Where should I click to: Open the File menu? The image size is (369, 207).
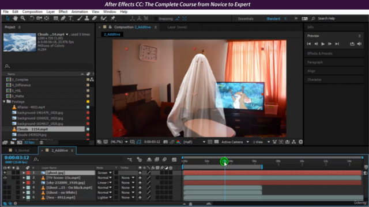(6, 11)
